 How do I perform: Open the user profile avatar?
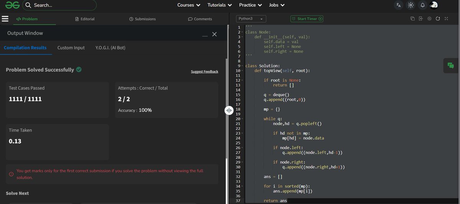434,5
